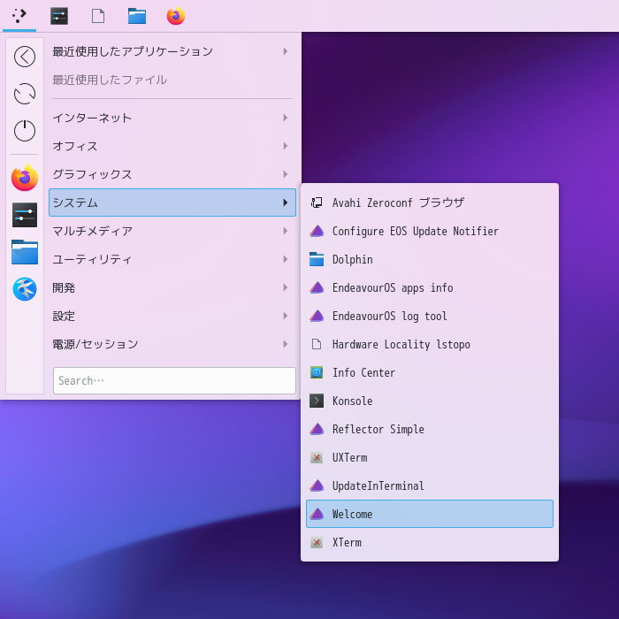Viewport: 619px width, 619px height.
Task: Click the EndeavourOS log tool label
Action: pyautogui.click(x=390, y=317)
